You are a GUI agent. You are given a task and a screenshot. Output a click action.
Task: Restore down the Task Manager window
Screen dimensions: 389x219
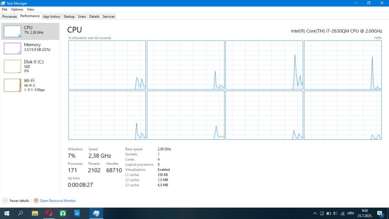[x=369, y=3]
